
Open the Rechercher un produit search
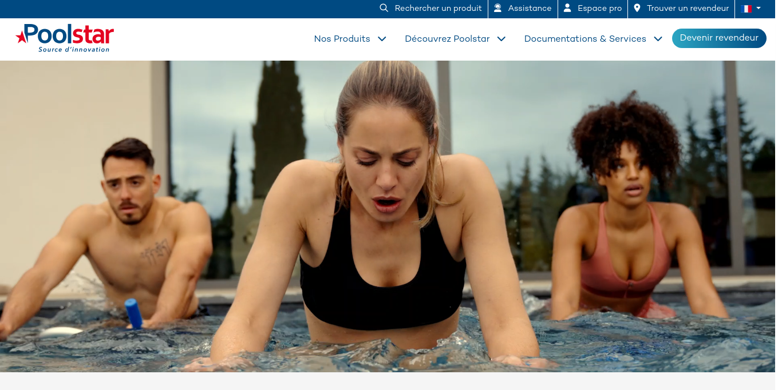coord(438,8)
